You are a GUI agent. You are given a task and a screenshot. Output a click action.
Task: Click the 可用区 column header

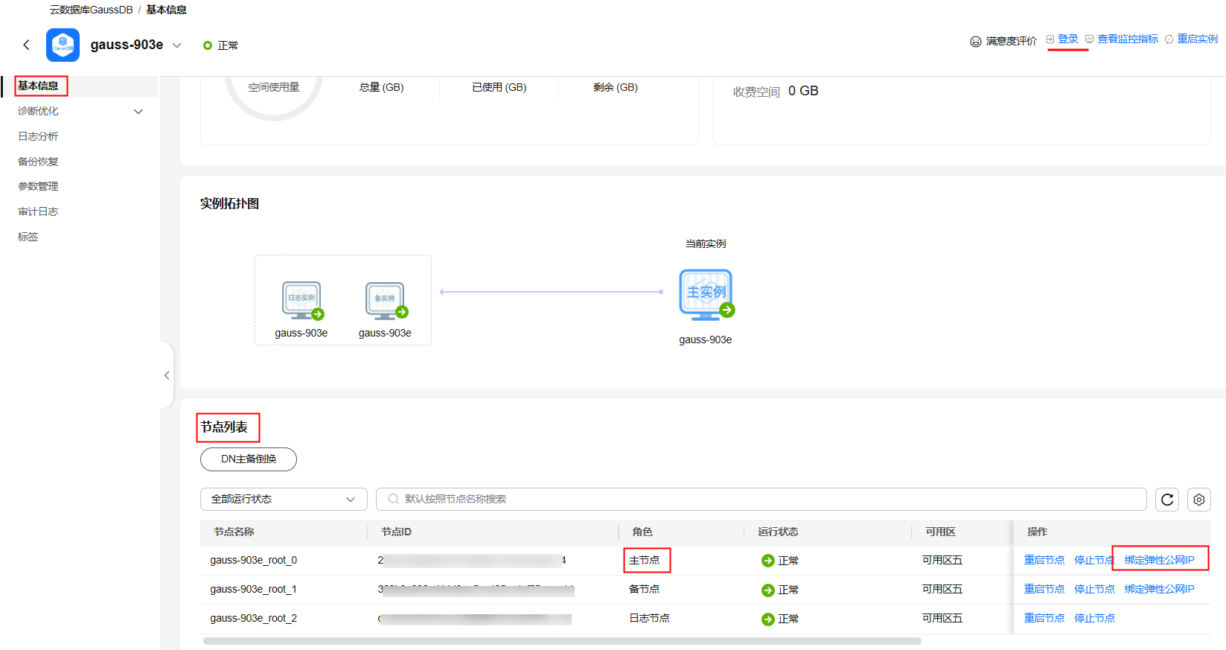[941, 532]
